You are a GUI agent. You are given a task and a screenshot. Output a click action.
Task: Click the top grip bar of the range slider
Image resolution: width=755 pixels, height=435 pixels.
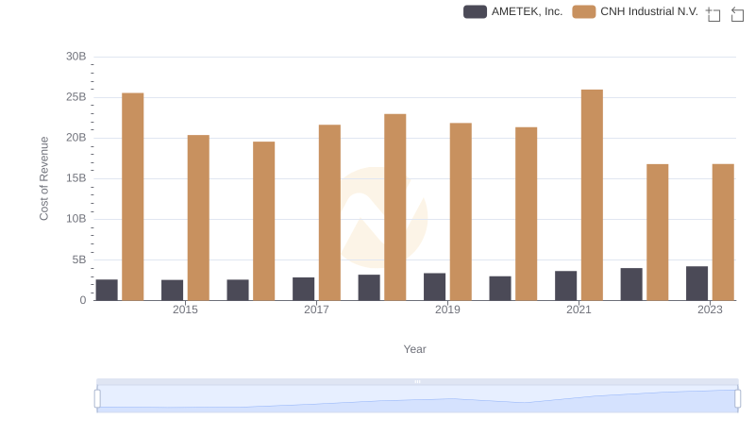pos(417,381)
